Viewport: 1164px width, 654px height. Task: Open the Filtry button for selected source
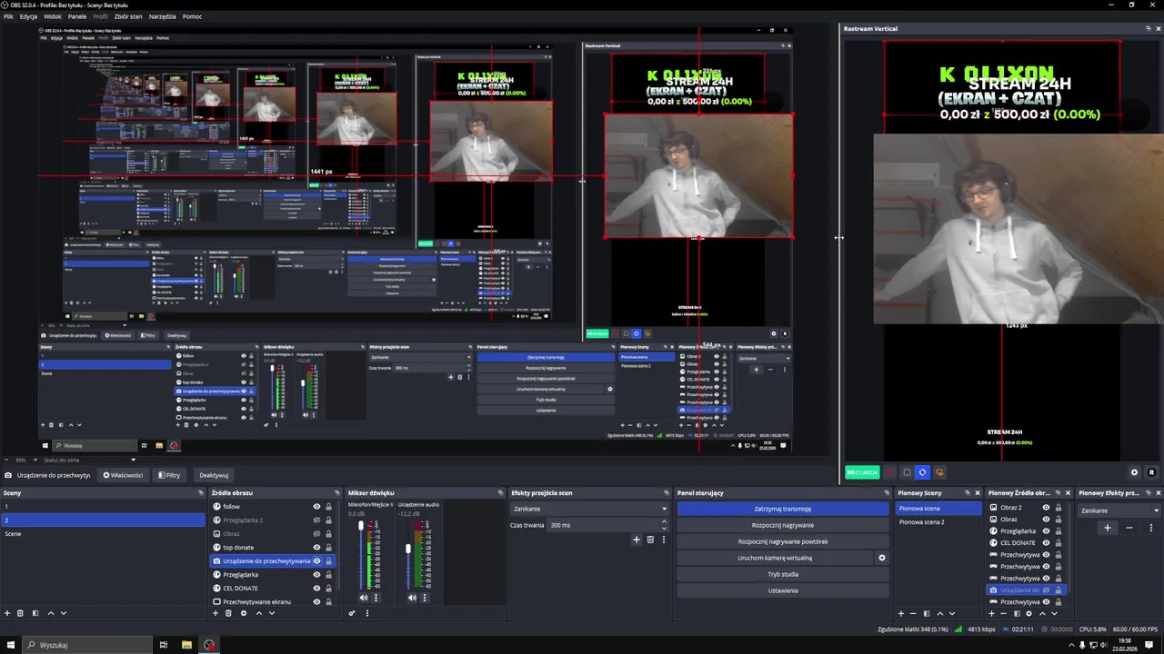coord(169,475)
